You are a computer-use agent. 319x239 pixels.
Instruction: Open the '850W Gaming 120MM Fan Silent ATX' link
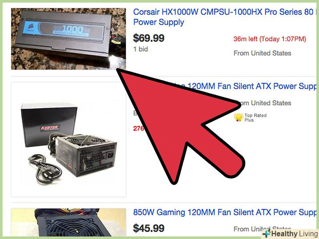coord(225,212)
